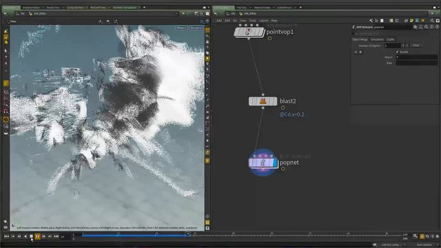Viewport: 441px width, 248px height.
Task: Open the Composite View tab
Action: coord(75,8)
